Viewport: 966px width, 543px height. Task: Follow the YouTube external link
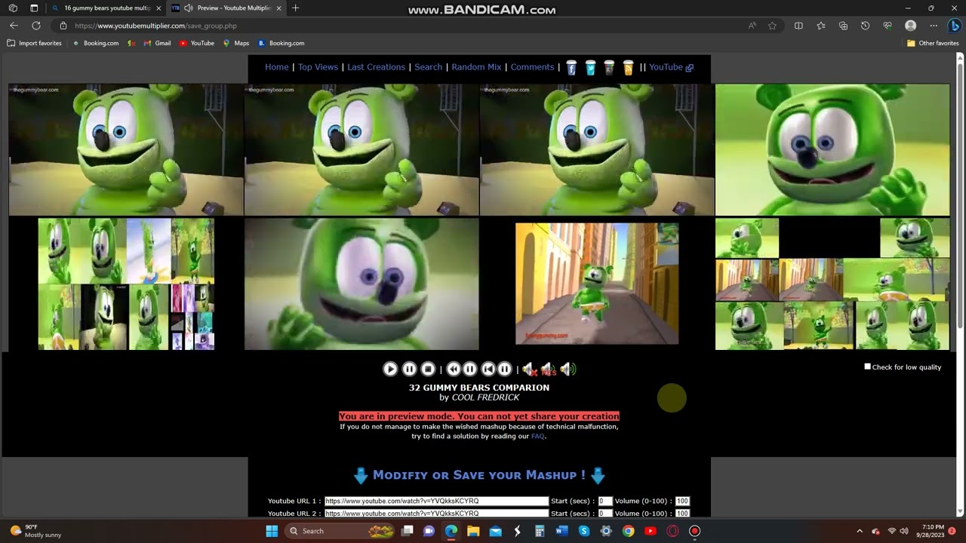coord(671,67)
